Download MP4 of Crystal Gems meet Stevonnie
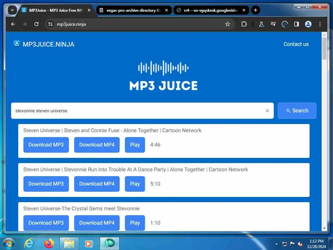 (97, 223)
